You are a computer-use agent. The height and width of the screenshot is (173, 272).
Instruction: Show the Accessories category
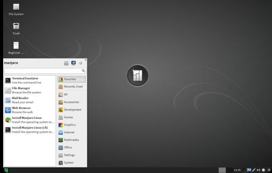(72, 102)
